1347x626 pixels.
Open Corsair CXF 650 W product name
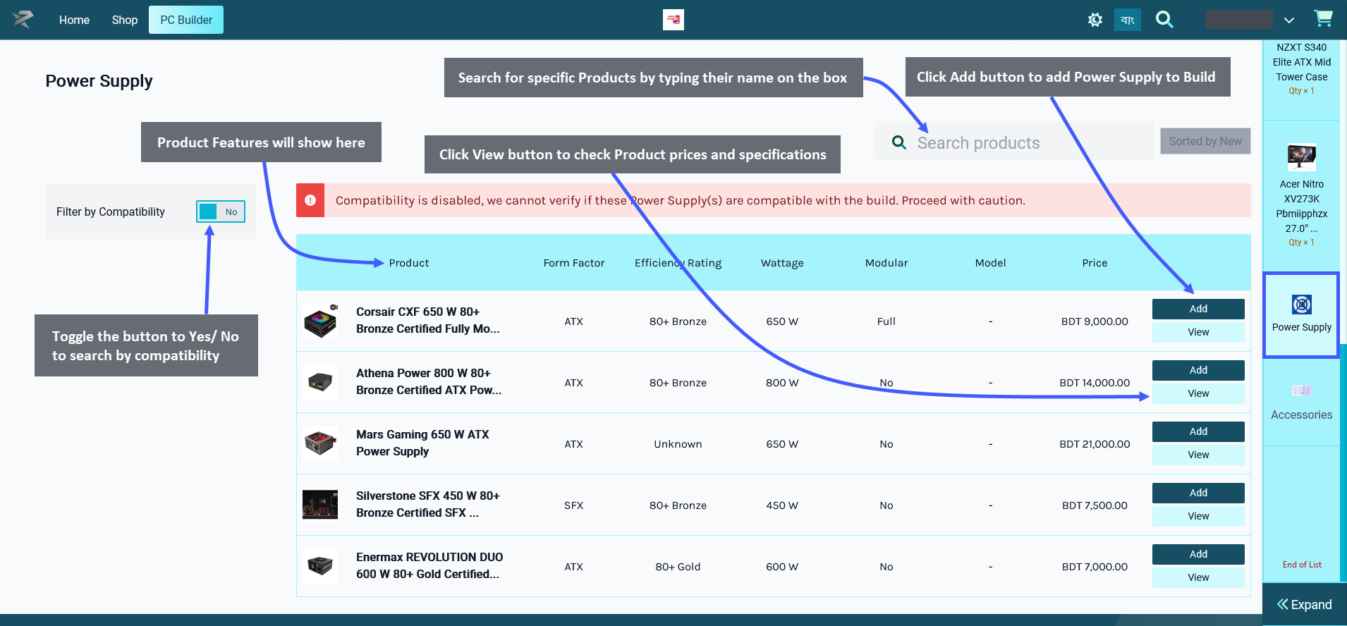click(427, 320)
